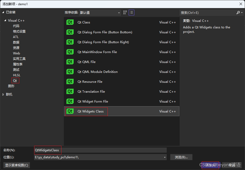Click the Qt Class template icon
This screenshot has height=170, width=245.
point(70,22)
